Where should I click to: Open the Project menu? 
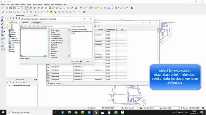3,4
